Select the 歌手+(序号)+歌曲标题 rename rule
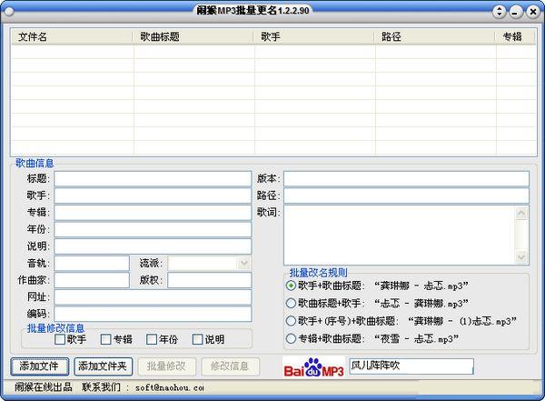The height and width of the screenshot is (401, 545). click(291, 321)
